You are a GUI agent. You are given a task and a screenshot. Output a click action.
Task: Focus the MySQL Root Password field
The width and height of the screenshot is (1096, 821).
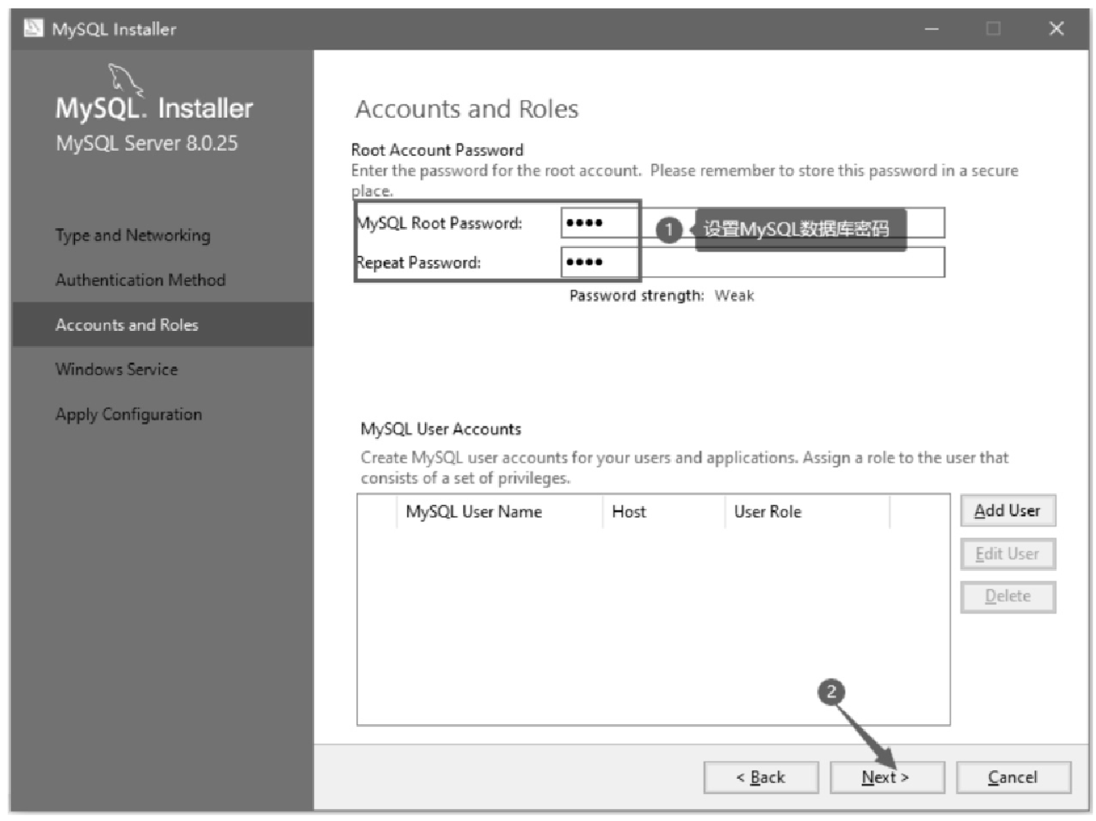(753, 223)
